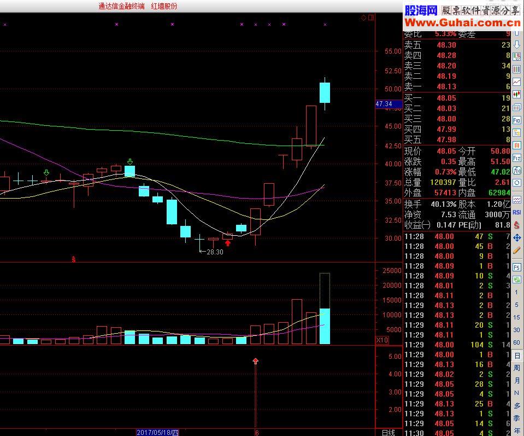
Task: Click the down arrow icon in right toolbar
Action: tap(517, 44)
